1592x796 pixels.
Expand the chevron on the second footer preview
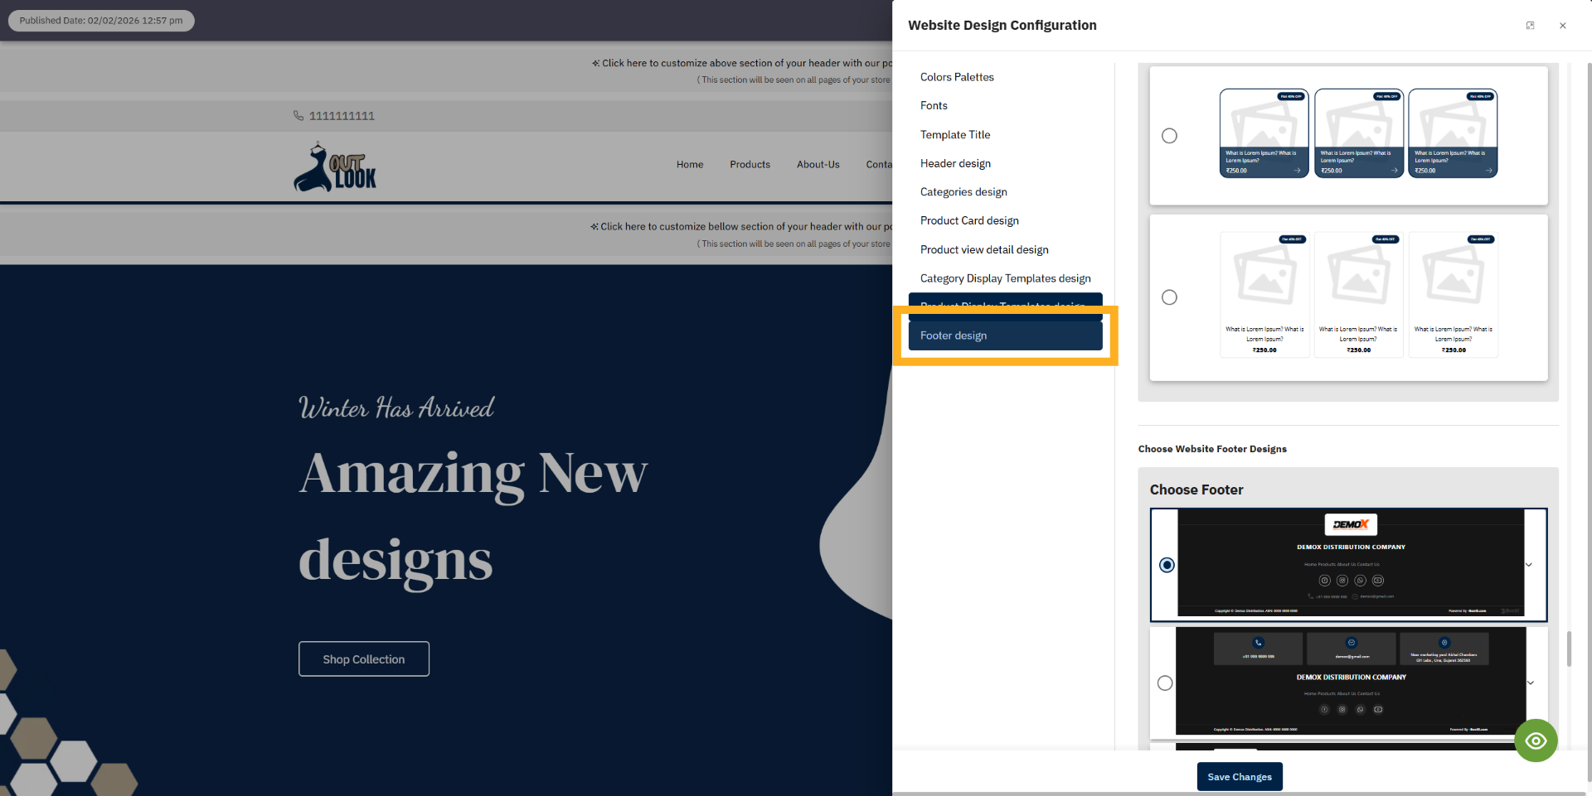[x=1531, y=683]
